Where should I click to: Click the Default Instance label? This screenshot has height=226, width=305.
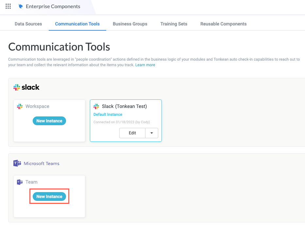[108, 114]
